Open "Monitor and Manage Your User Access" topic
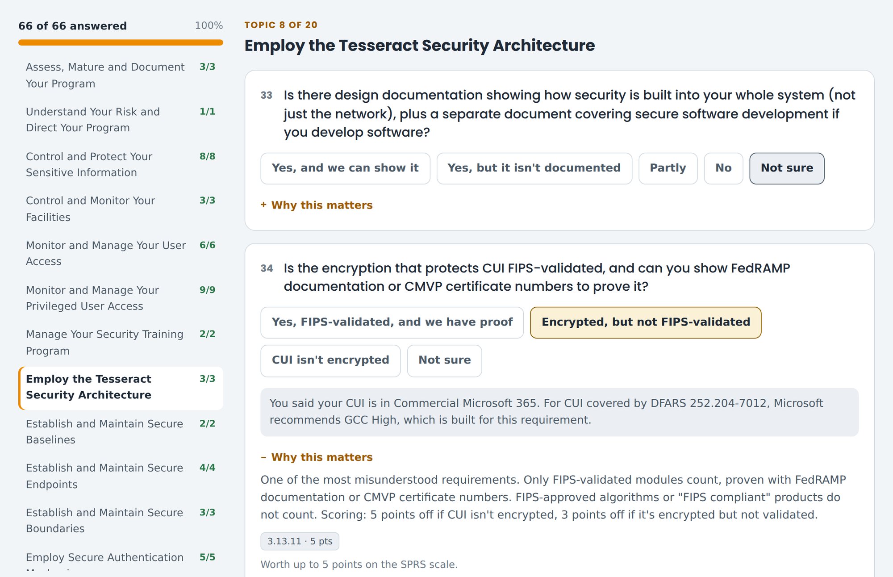Image resolution: width=893 pixels, height=577 pixels. (121, 253)
